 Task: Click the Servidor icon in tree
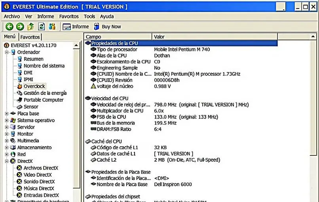click(13, 127)
